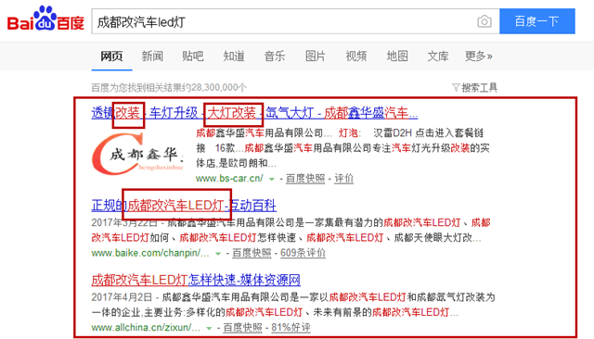Open 百度快照 for the allchina.cn result
This screenshot has width=594, height=339.
(242, 327)
